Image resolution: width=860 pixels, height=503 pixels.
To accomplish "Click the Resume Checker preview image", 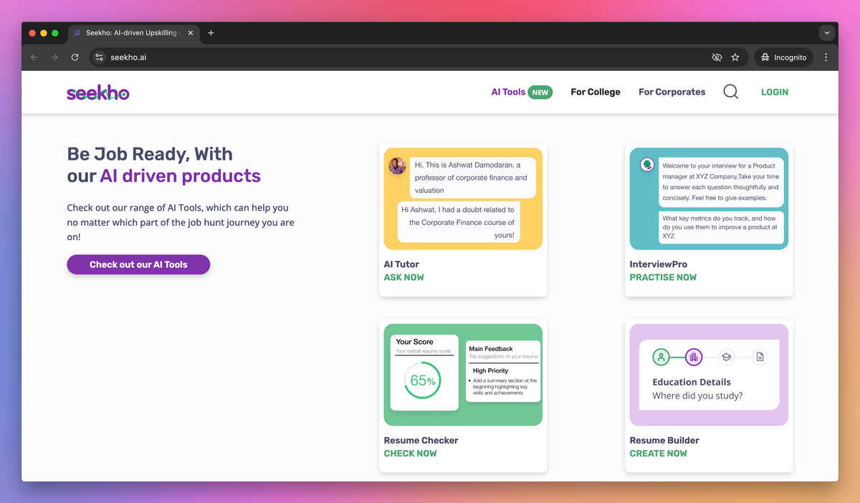I will (x=463, y=375).
